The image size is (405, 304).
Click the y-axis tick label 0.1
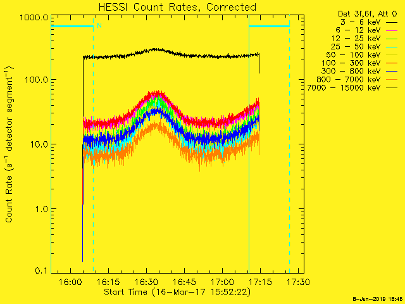(x=40, y=270)
